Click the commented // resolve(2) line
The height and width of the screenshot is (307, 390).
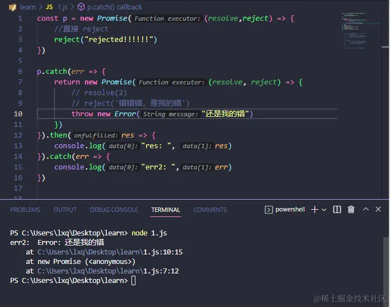tap(99, 92)
